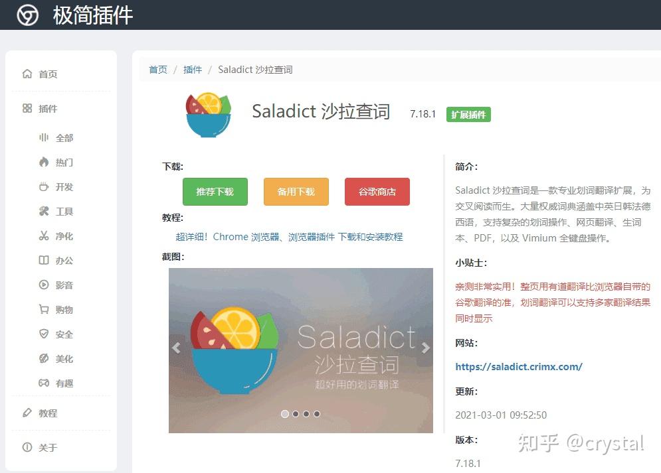Open the https://saladict.crimx.com/ website link
The width and height of the screenshot is (661, 473).
click(x=519, y=367)
